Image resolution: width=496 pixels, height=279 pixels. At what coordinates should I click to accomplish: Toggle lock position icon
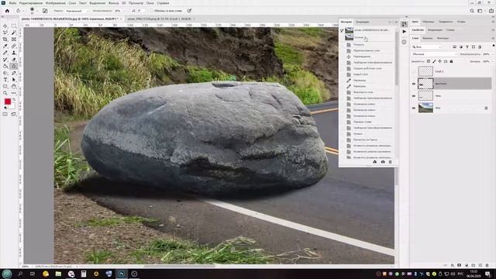point(439,61)
